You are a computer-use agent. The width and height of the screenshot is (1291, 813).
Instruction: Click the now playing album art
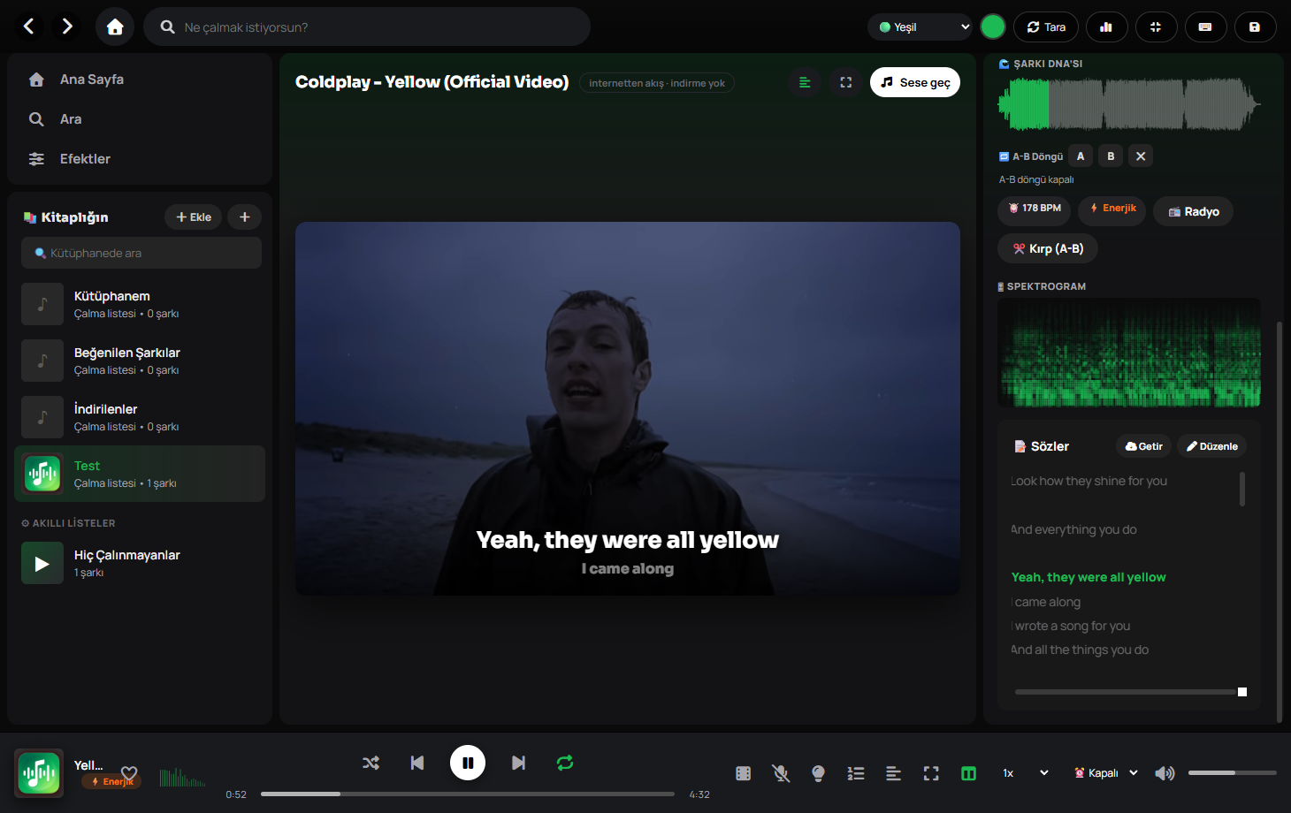click(39, 773)
